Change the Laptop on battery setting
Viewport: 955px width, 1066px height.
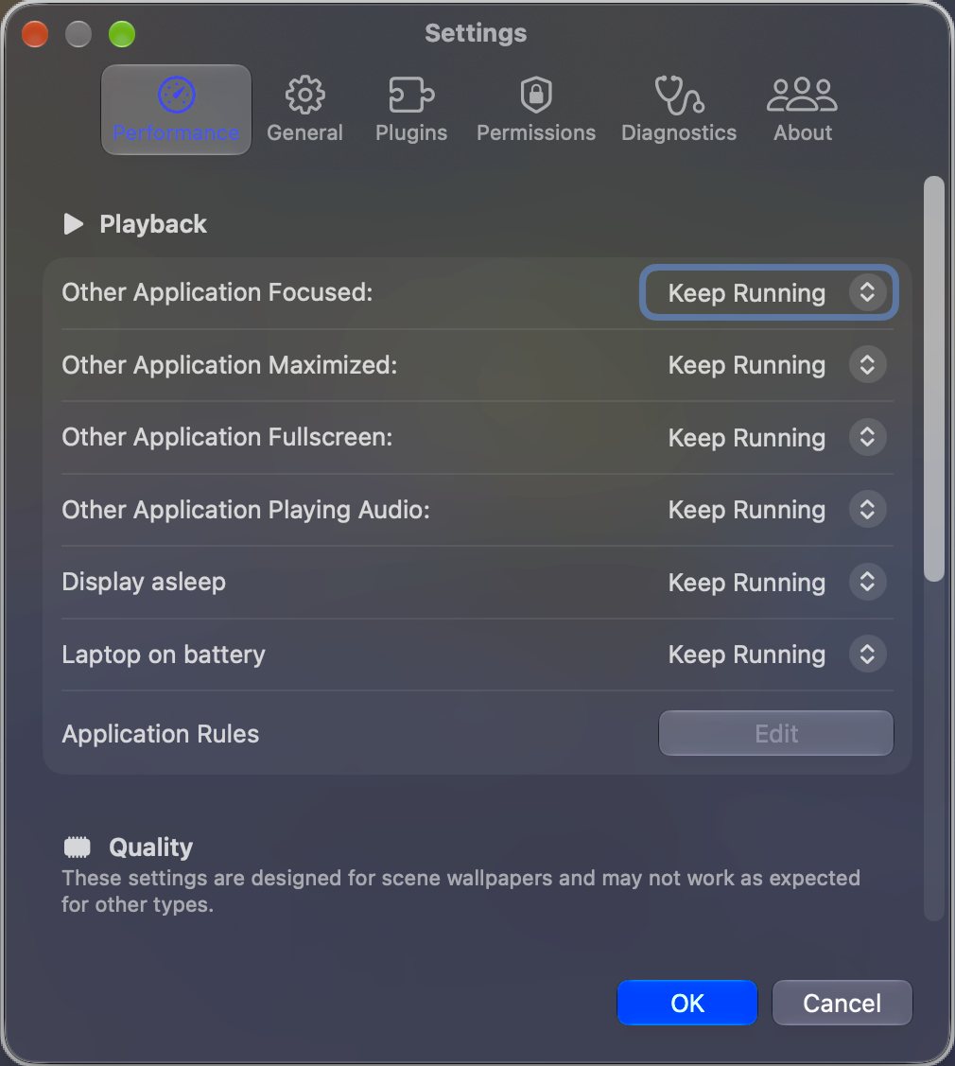tap(775, 654)
